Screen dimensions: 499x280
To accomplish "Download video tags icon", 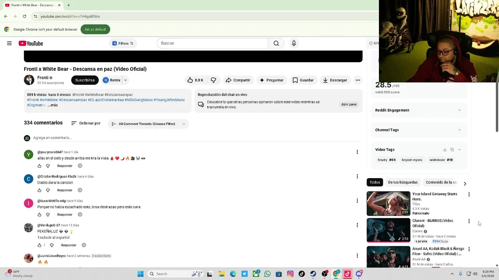I will tap(445, 150).
